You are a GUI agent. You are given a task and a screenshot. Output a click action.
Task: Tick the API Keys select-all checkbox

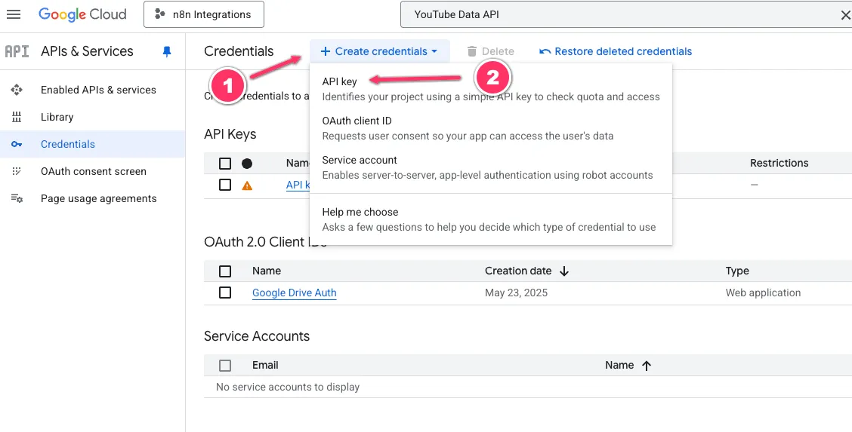[x=225, y=163]
